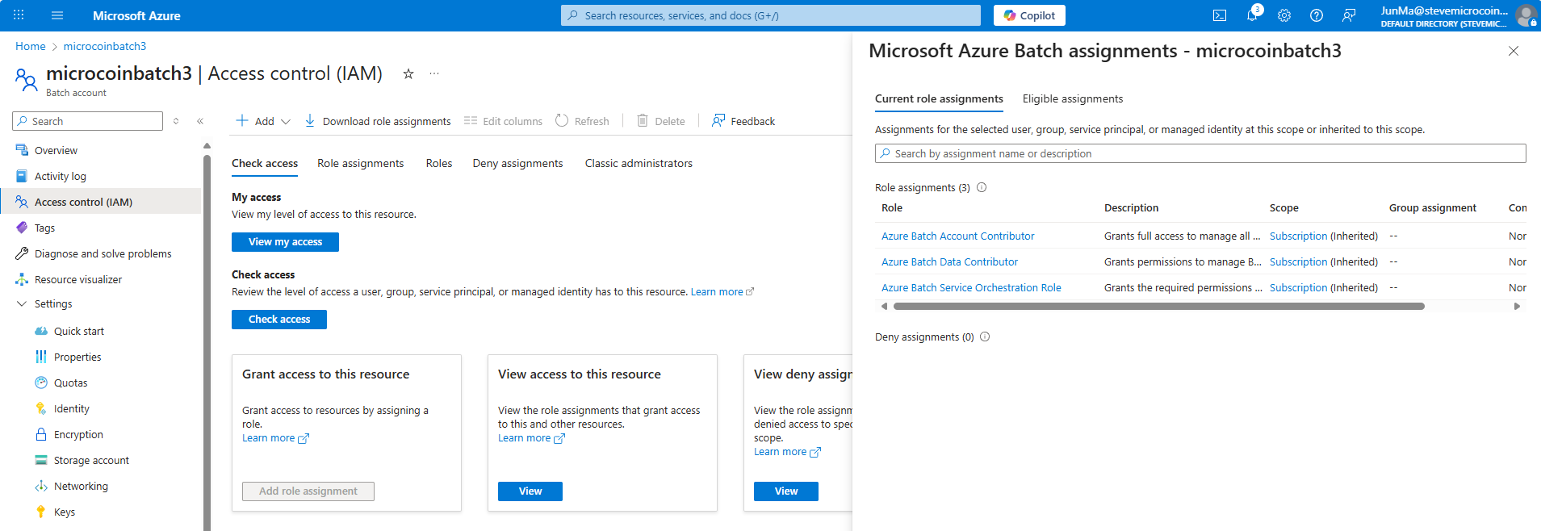Click the help question mark icon
1541x531 pixels.
1317,15
